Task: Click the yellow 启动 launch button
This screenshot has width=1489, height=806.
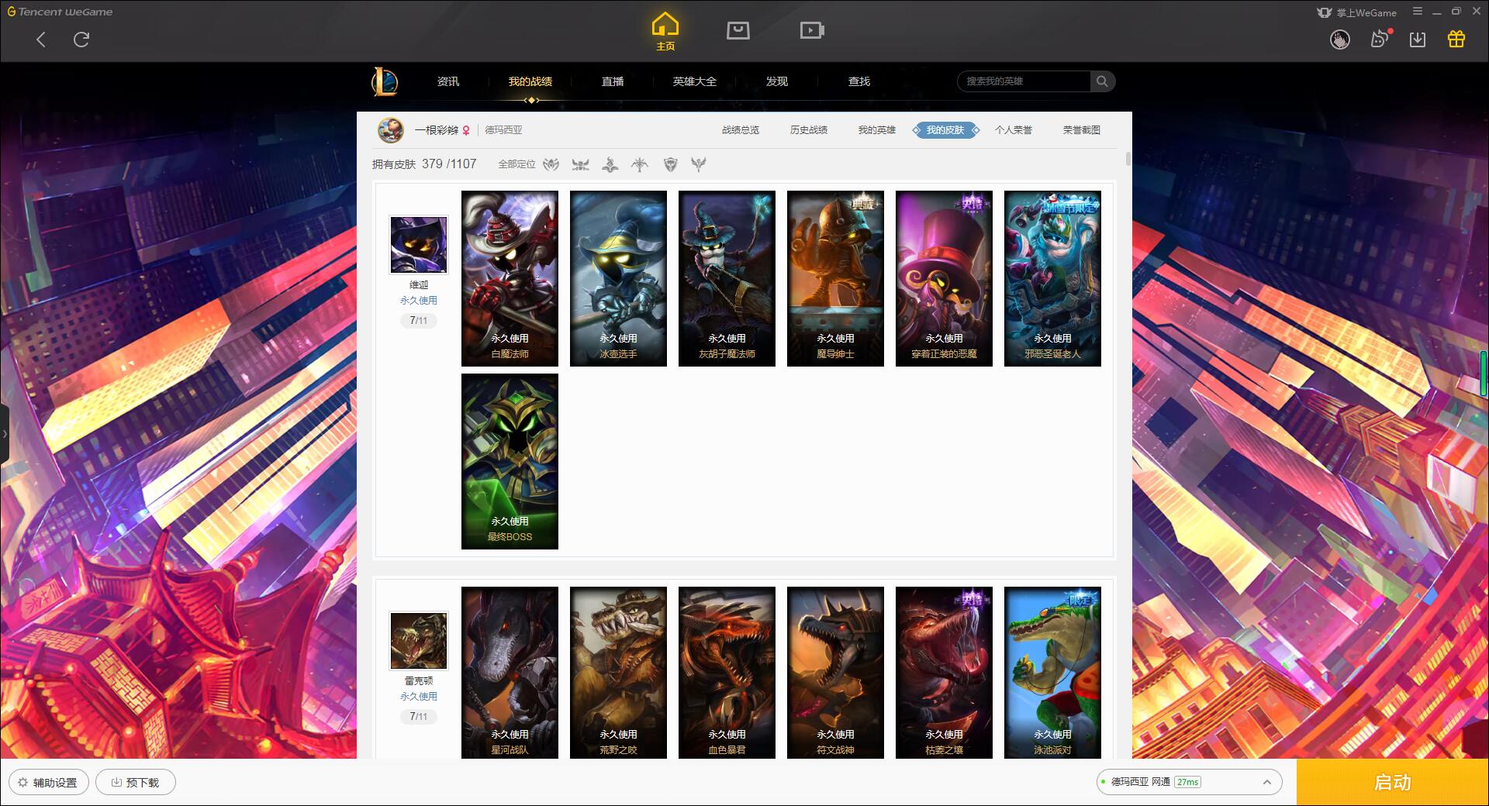Action: tap(1392, 782)
